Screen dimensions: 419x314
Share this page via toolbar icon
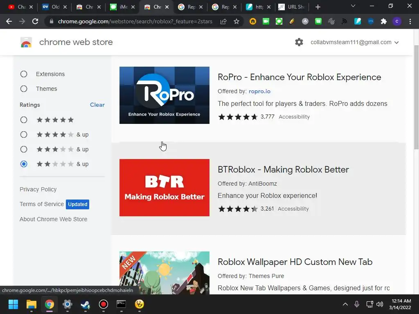(x=223, y=21)
